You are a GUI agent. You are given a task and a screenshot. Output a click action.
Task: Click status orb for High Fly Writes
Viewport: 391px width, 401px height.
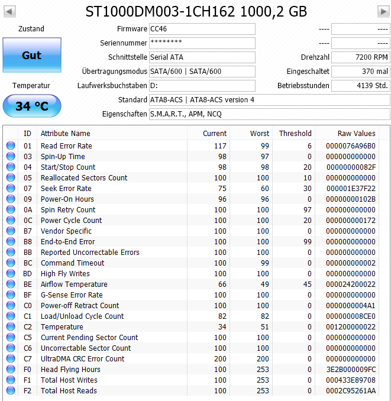pos(11,274)
